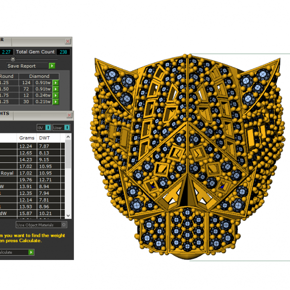Enable Use Object Materials option
The image size is (290, 290).
pos(64,225)
